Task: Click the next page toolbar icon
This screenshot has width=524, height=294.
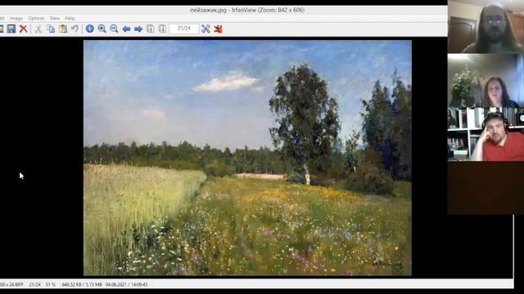Action: pos(162,29)
